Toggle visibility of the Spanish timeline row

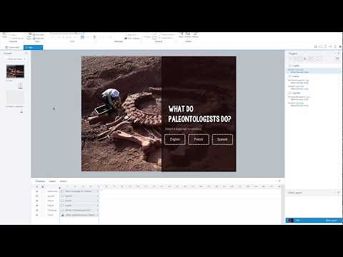(37, 196)
